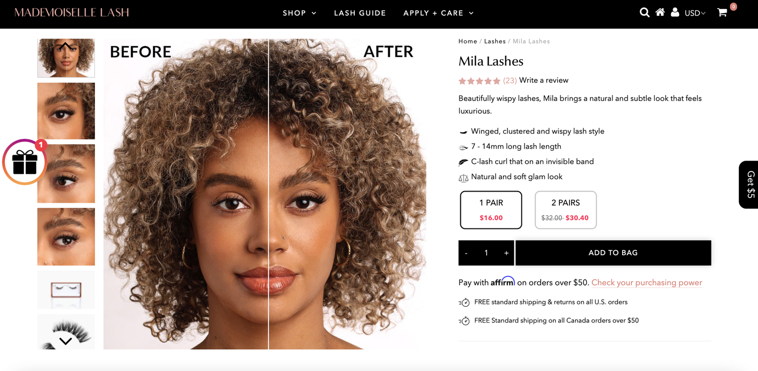758x371 pixels.
Task: Open the gift rewards icon
Action: click(25, 162)
